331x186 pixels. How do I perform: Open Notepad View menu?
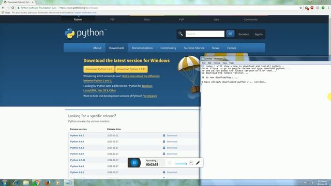pyautogui.click(x=225, y=63)
